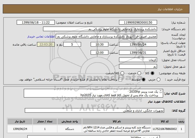Select the کالا radio button

click(152, 73)
